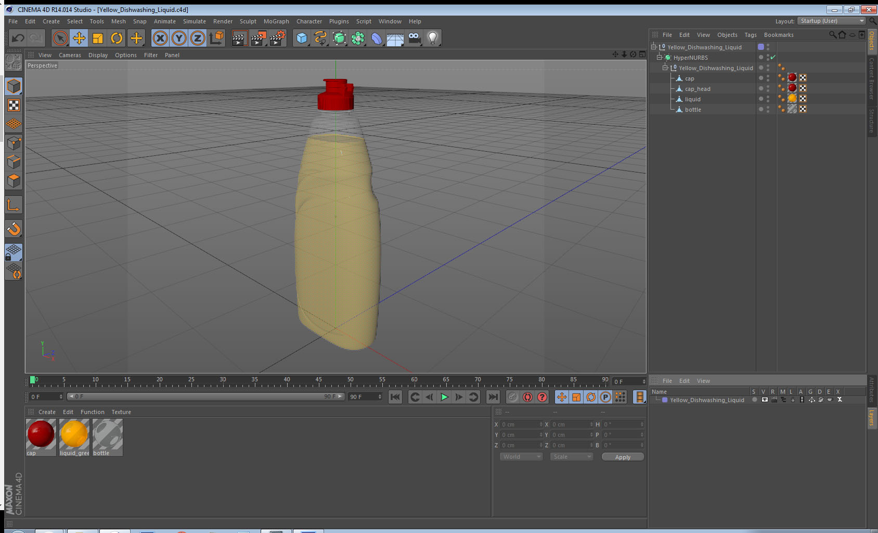Select the red cap material thumbnail

coord(41,434)
